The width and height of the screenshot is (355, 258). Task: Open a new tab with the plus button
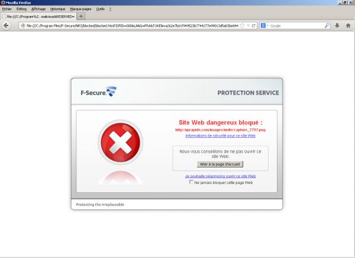point(81,16)
